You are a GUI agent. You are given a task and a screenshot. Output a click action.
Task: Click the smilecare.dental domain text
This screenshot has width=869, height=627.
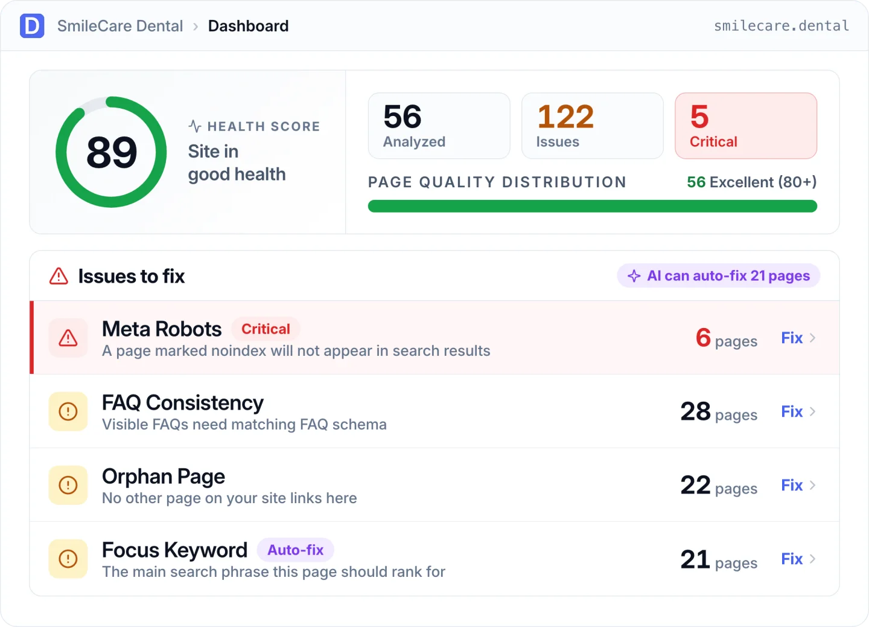pyautogui.click(x=781, y=25)
